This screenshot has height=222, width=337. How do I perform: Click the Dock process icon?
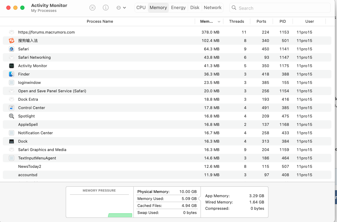click(12, 141)
